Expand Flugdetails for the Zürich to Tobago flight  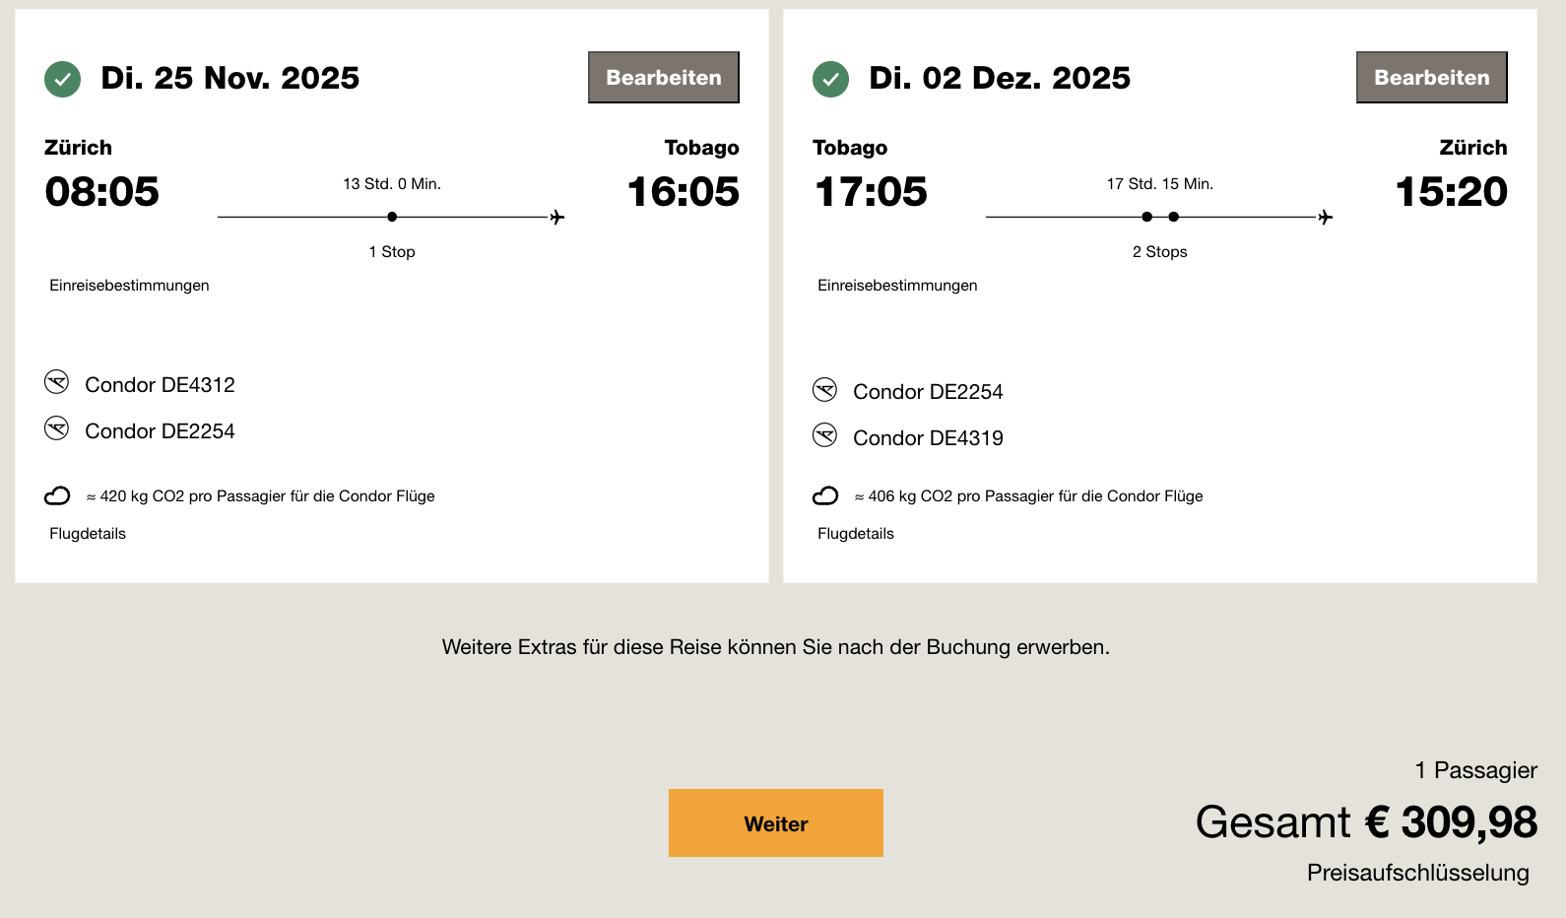[87, 533]
